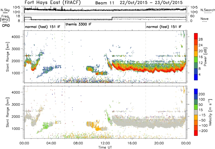The image size is (215, 149).
Task: Click the Power panel 'Slant Range [km]' label
Action: [x=8, y=57]
